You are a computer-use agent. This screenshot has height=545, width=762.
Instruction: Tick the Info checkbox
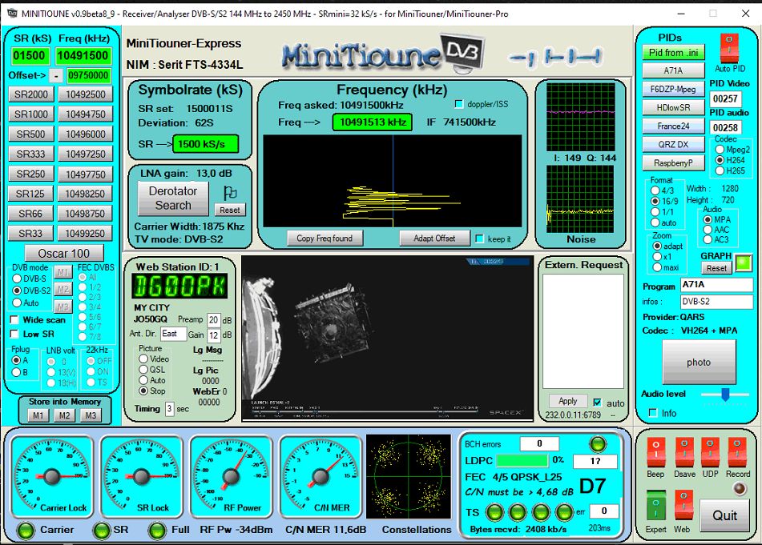(653, 413)
